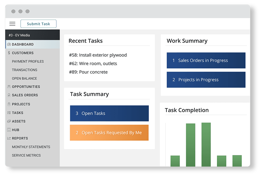Open task #58: Install exterior plywood
262x178 pixels.
click(x=98, y=55)
